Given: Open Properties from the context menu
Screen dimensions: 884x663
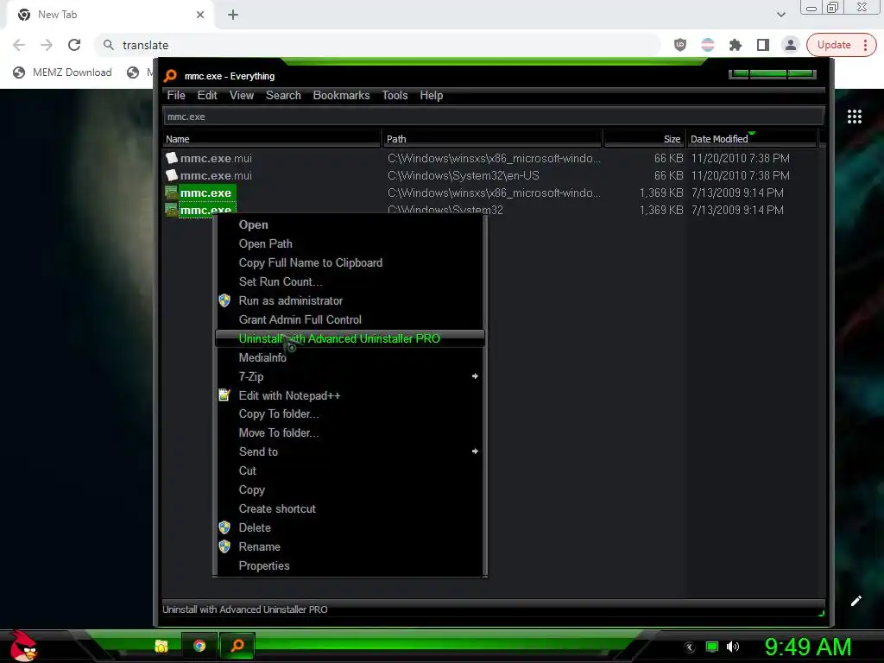Looking at the screenshot, I should (x=350, y=565).
